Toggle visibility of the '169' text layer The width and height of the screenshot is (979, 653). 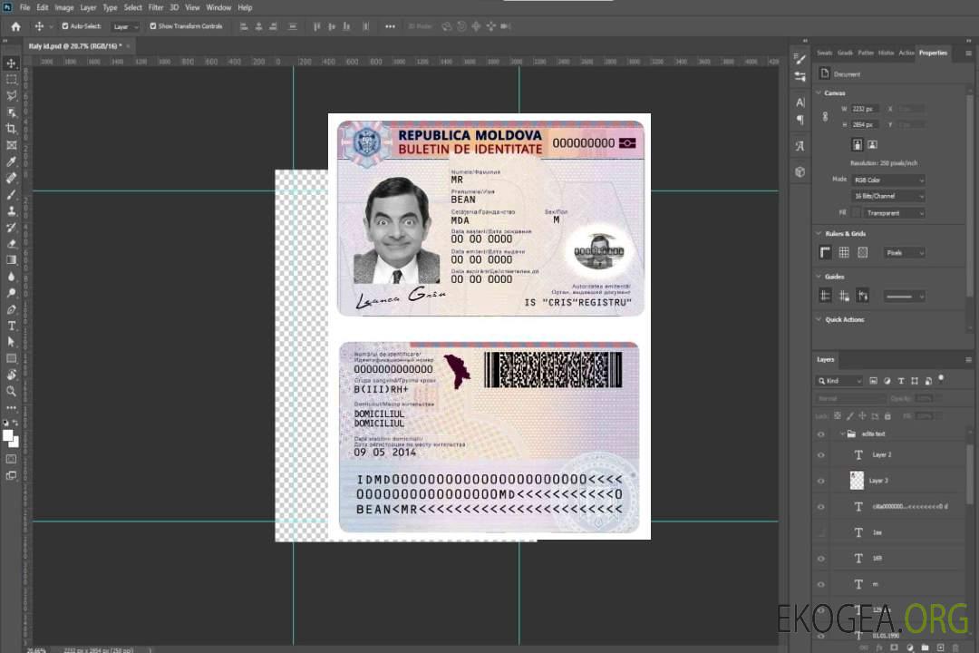(x=821, y=559)
